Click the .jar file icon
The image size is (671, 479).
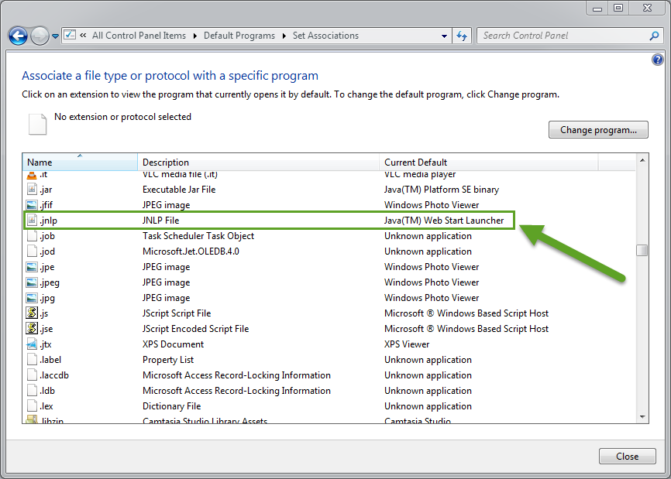[x=32, y=189]
